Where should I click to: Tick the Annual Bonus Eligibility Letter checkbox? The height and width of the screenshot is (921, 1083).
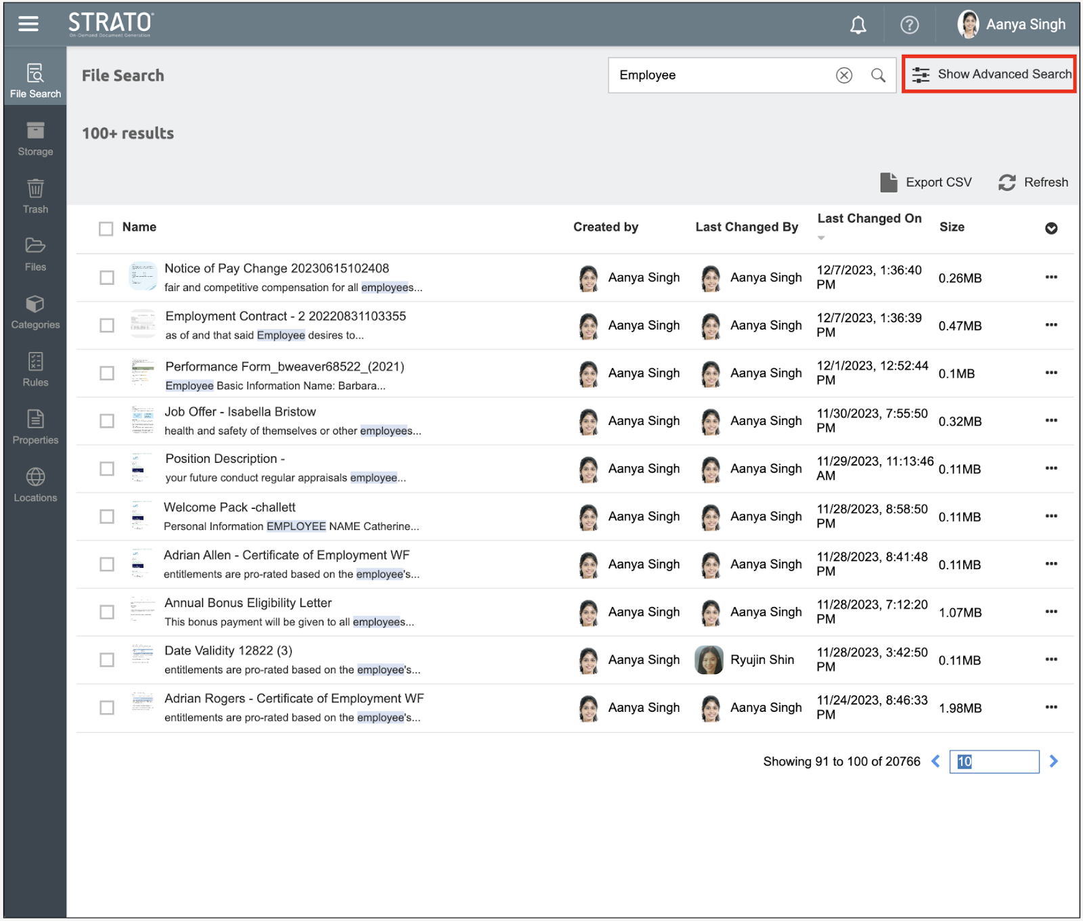107,612
